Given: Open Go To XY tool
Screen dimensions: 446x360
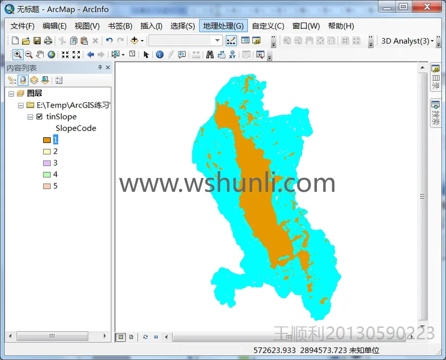Looking at the screenshot, I should coord(233,55).
